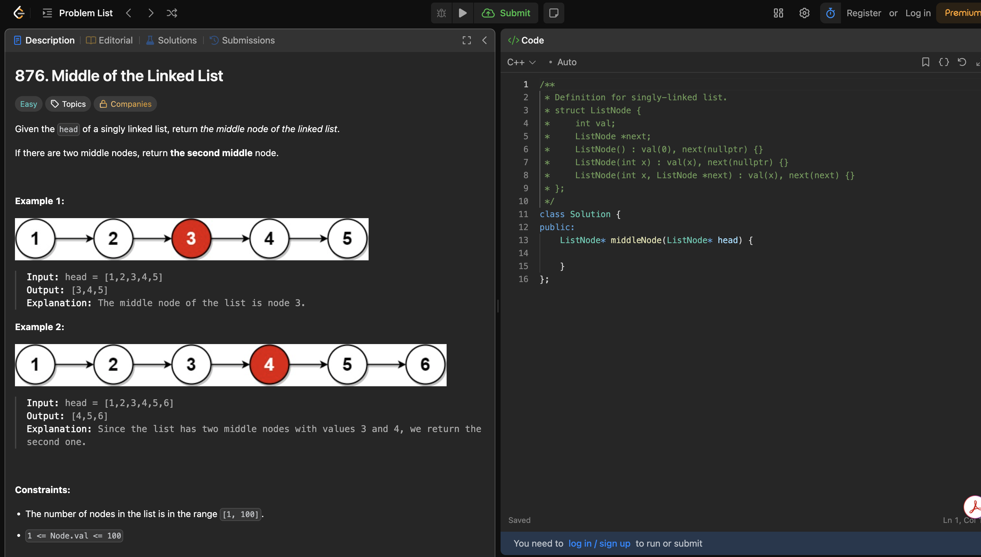
Task: Click the 'Saved' status text
Action: [x=519, y=520]
